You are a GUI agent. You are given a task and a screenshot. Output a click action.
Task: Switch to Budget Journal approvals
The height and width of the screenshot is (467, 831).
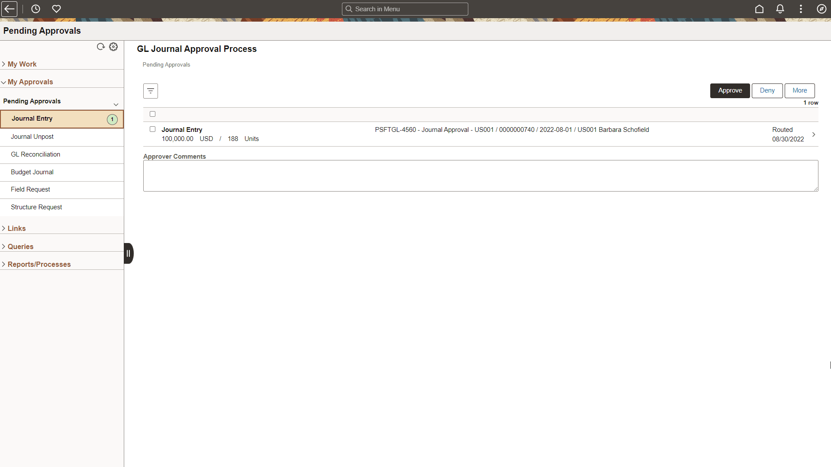[x=32, y=172]
